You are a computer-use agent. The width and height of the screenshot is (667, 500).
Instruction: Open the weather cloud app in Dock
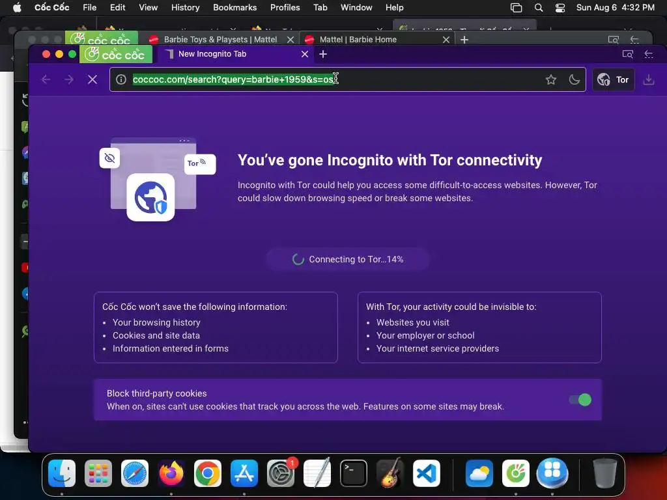pos(479,473)
